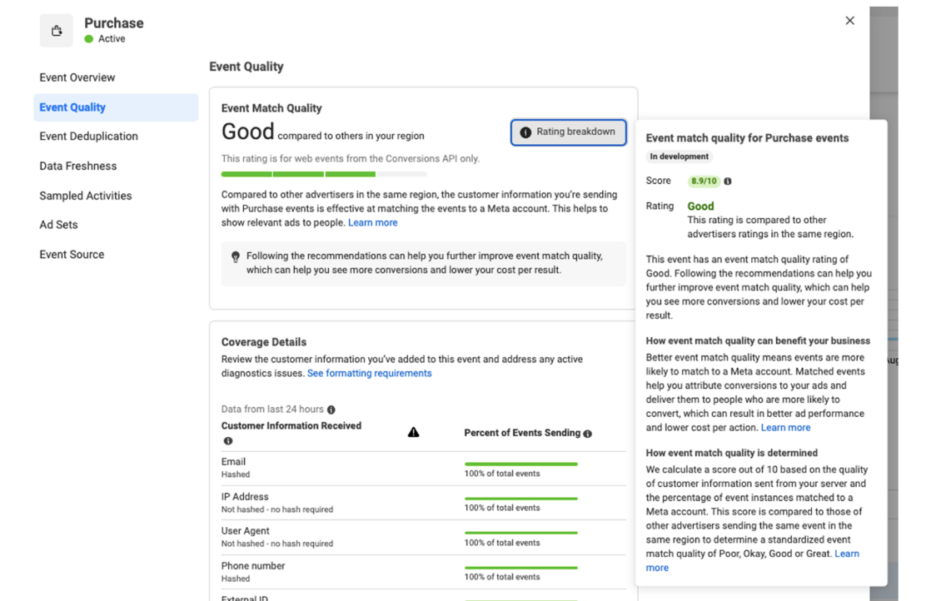The image size is (931, 601).
Task: Click the Email progress bar
Action: (520, 464)
